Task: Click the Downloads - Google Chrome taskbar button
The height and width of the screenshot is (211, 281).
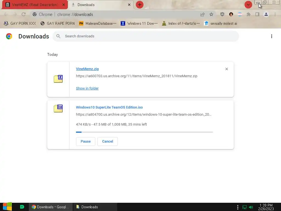Action: pyautogui.click(x=51, y=207)
